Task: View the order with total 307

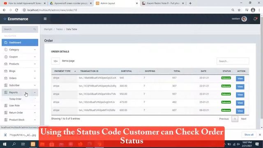Action: coord(240,87)
